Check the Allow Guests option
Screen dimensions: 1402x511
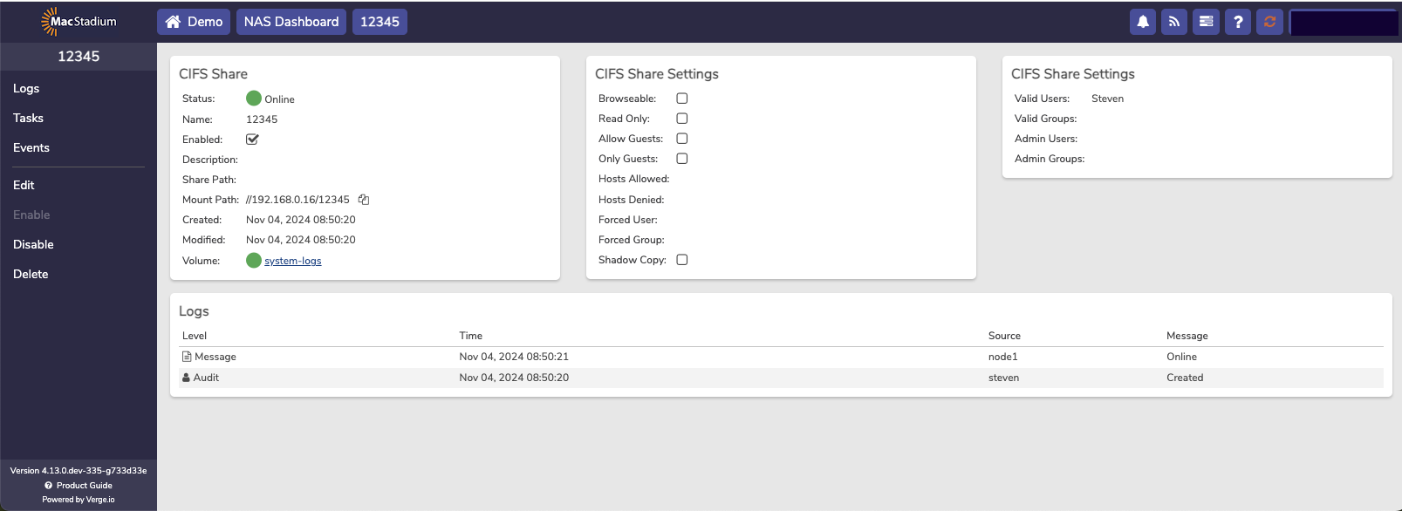coord(682,139)
